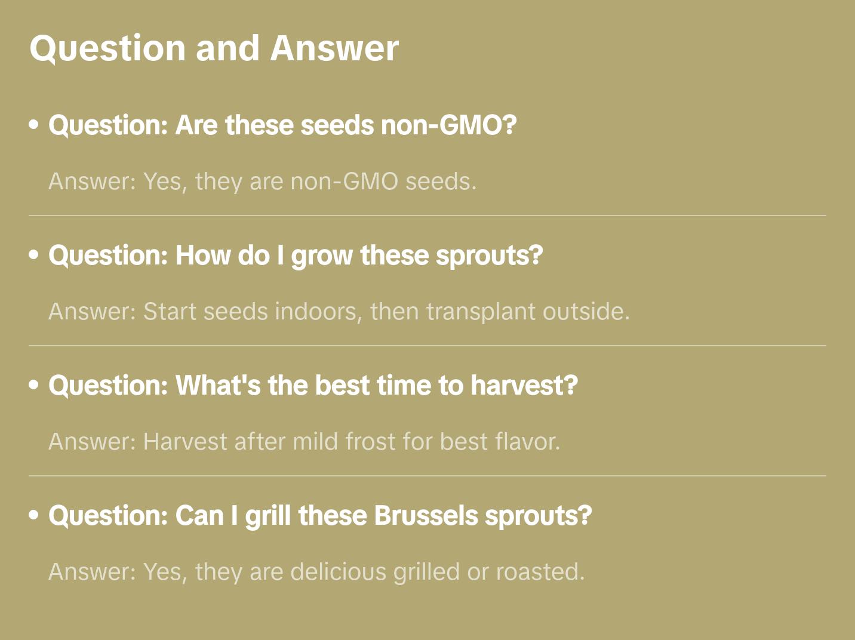Select answer about starting seeds indoors

click(339, 312)
